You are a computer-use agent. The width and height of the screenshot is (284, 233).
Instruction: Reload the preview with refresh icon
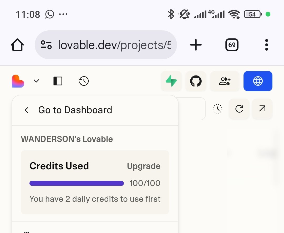[x=239, y=109]
